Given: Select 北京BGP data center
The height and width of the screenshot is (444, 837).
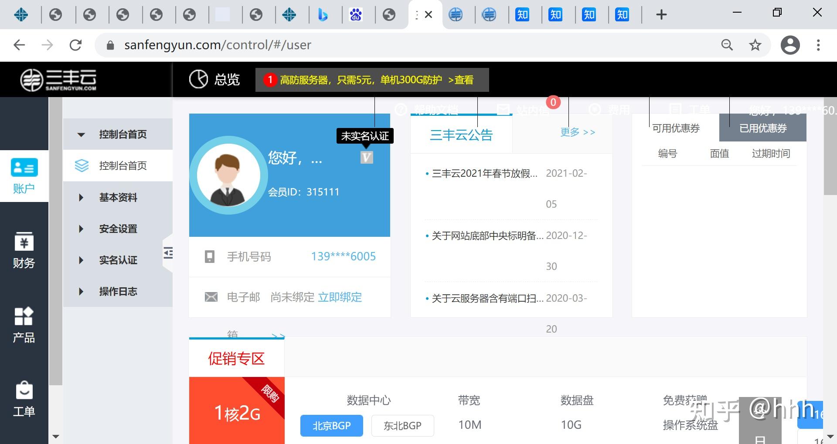Looking at the screenshot, I should (x=331, y=425).
